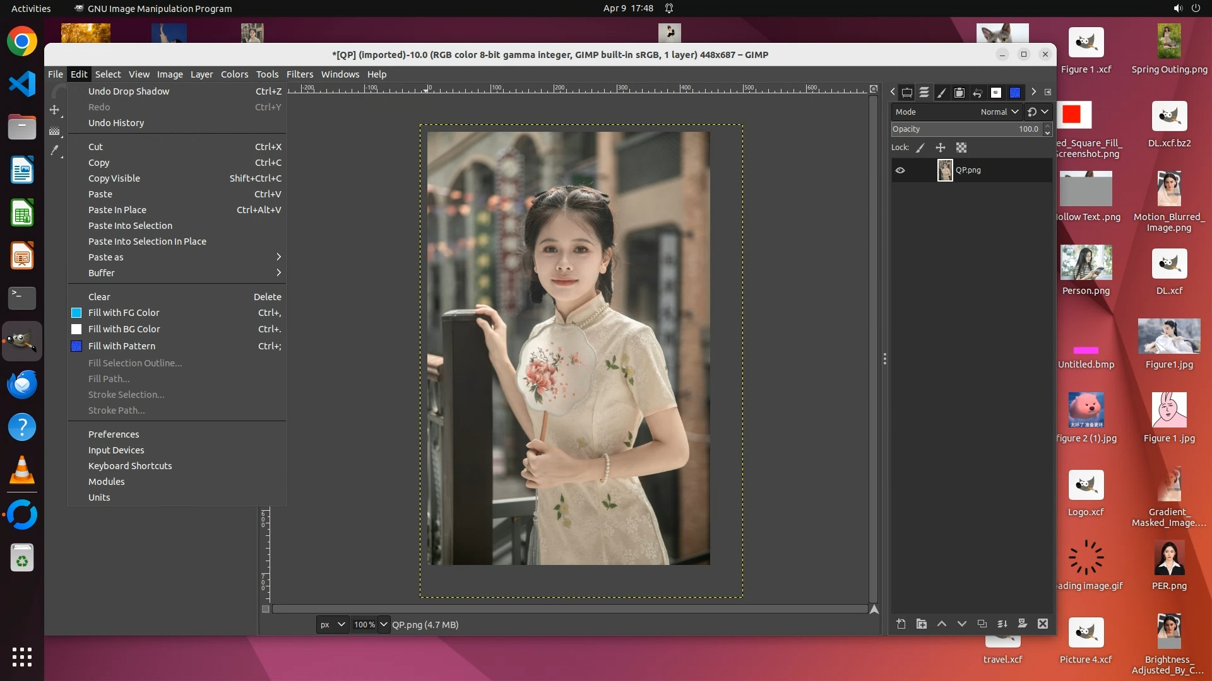Create a new layer
The height and width of the screenshot is (681, 1212).
tap(901, 624)
